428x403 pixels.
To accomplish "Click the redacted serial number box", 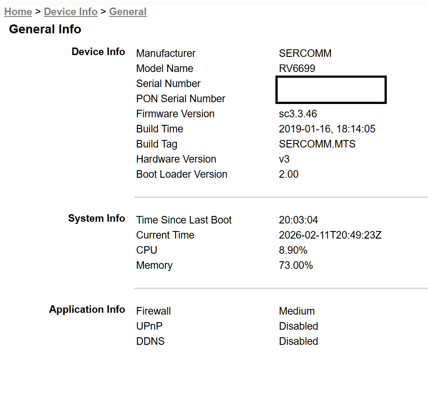I will pos(331,90).
